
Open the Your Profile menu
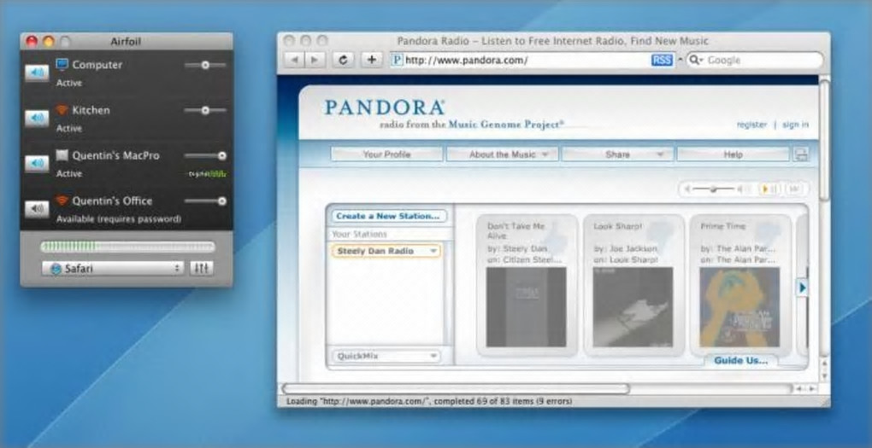click(x=387, y=154)
